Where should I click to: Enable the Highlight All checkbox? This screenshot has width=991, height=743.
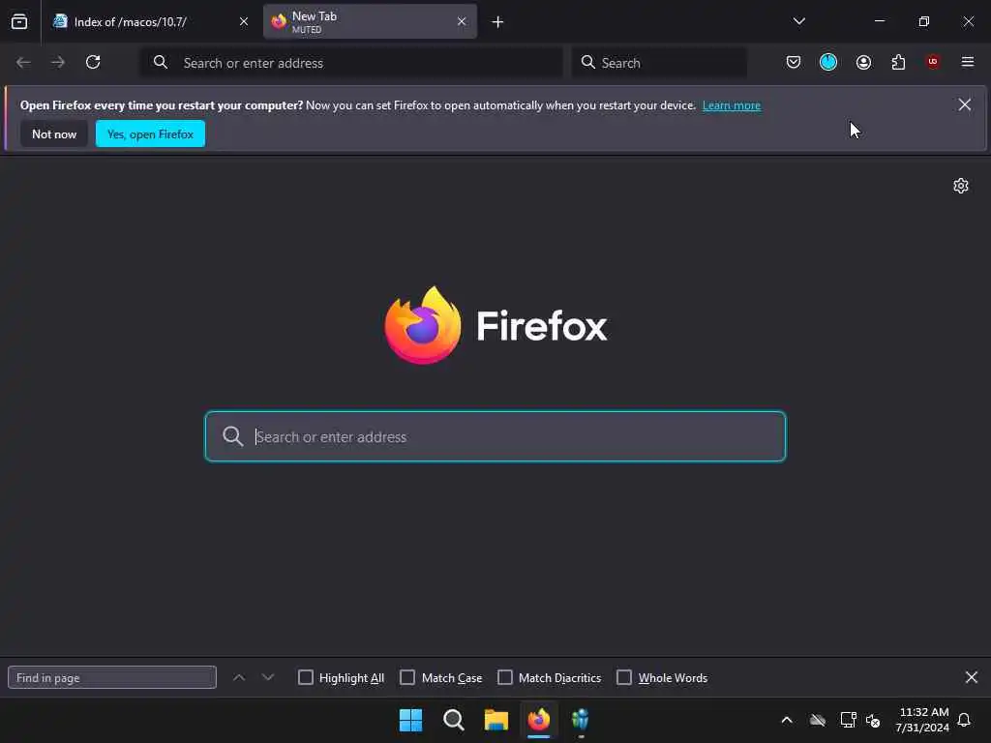tap(305, 677)
